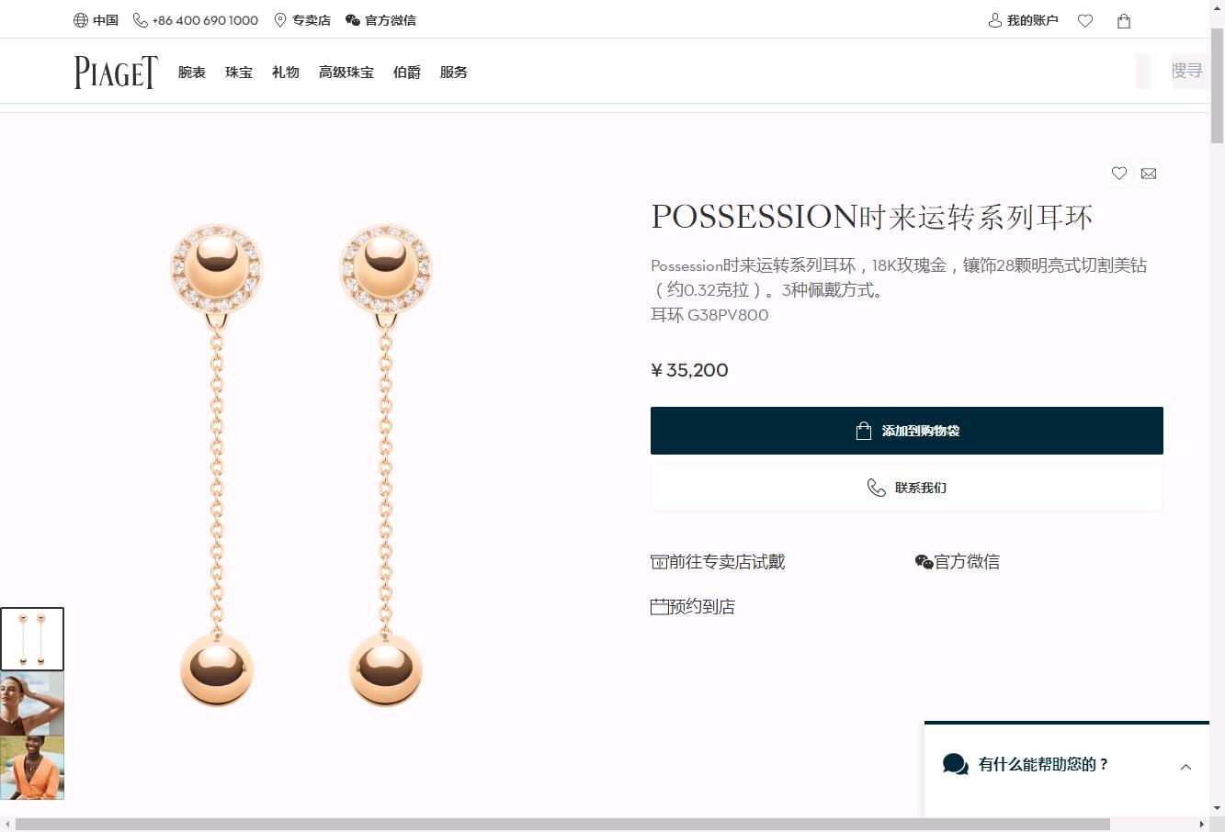Click the Piaget logo
The width and height of the screenshot is (1225, 832).
click(x=116, y=72)
